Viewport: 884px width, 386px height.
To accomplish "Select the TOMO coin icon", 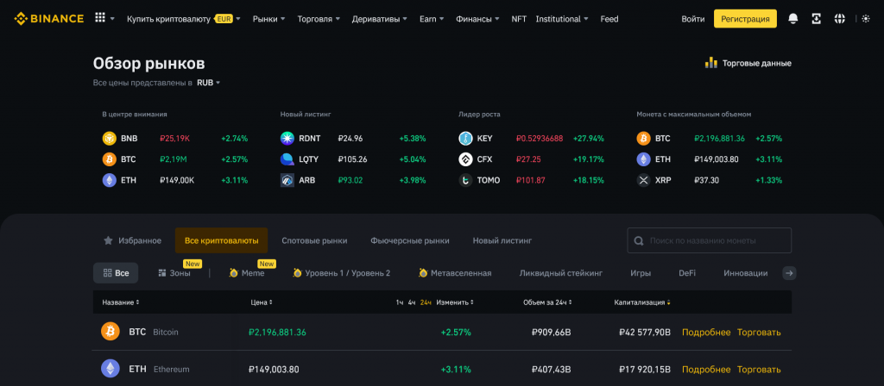I will click(465, 180).
